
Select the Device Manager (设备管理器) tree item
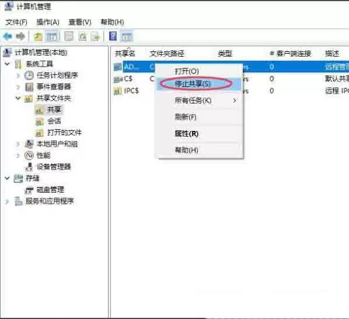pyautogui.click(x=54, y=167)
